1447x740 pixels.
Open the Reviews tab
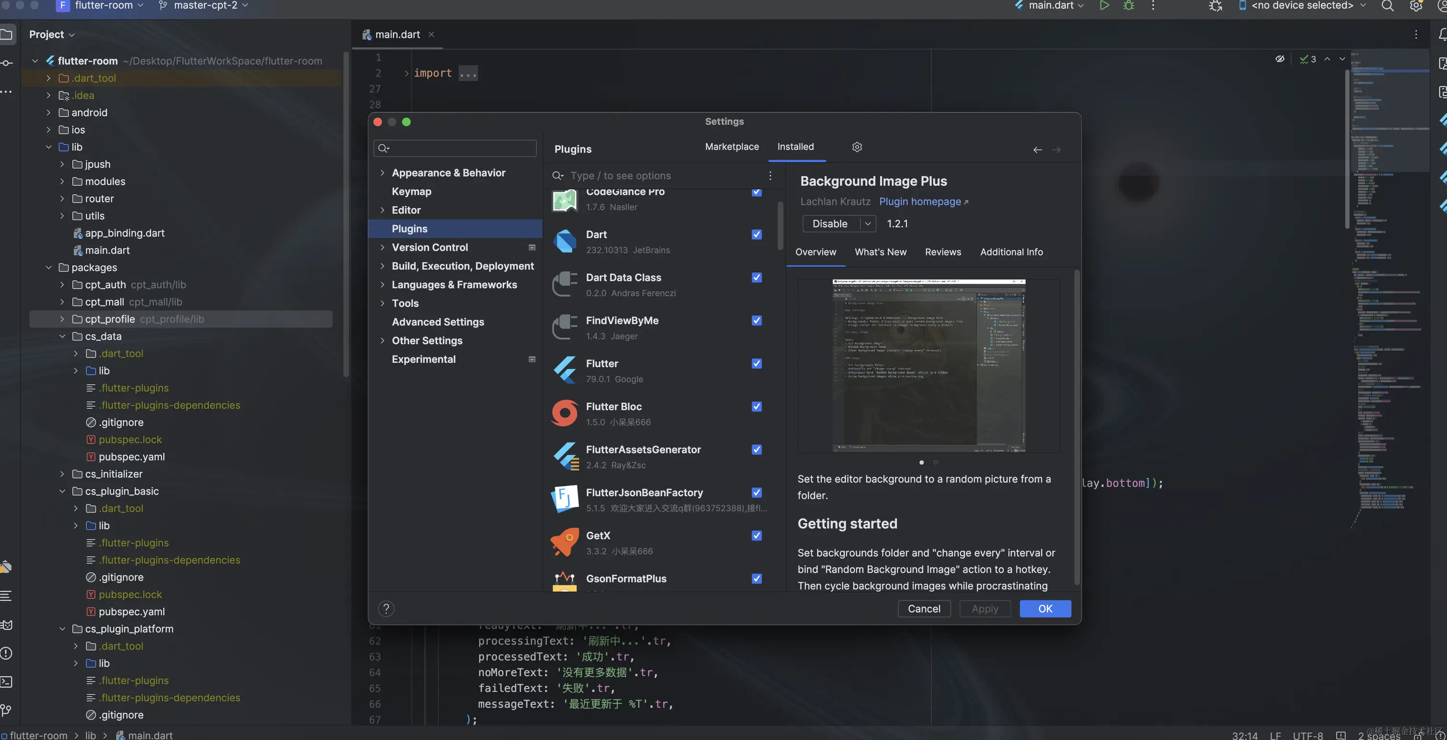(943, 252)
